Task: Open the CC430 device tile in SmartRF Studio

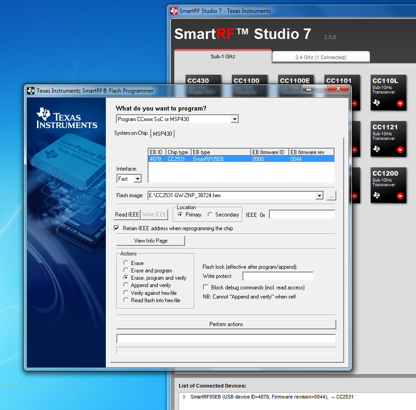Action: pyautogui.click(x=203, y=80)
